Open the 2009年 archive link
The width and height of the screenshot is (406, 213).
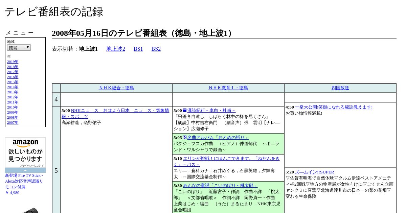(x=13, y=112)
